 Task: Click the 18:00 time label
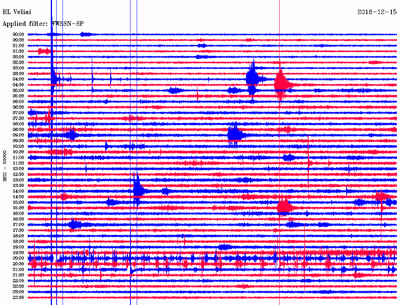pyautogui.click(x=18, y=236)
